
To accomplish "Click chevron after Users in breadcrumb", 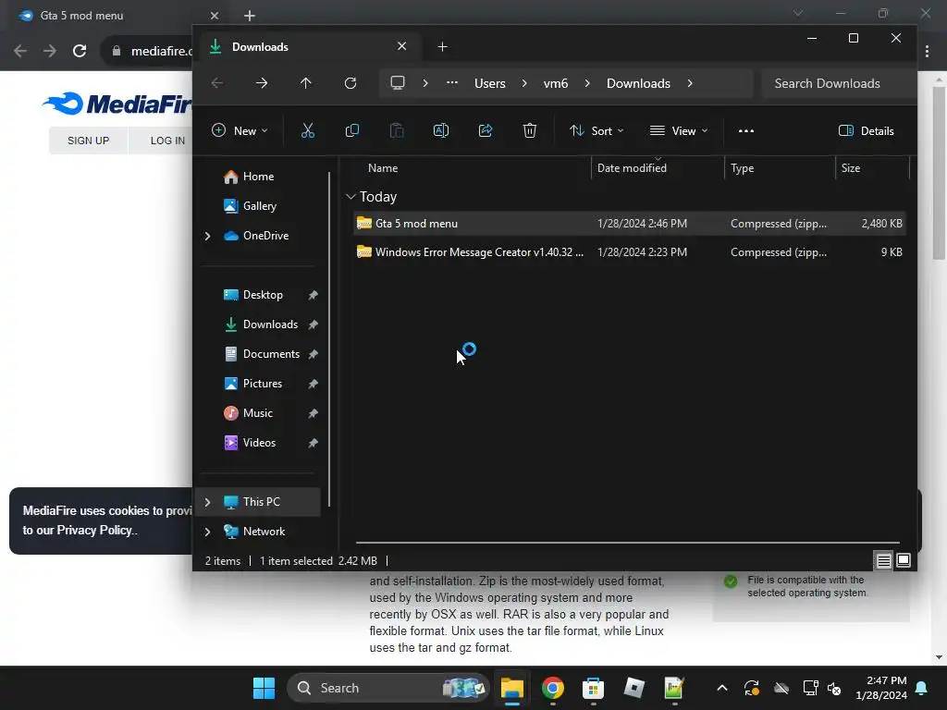I will tap(524, 83).
